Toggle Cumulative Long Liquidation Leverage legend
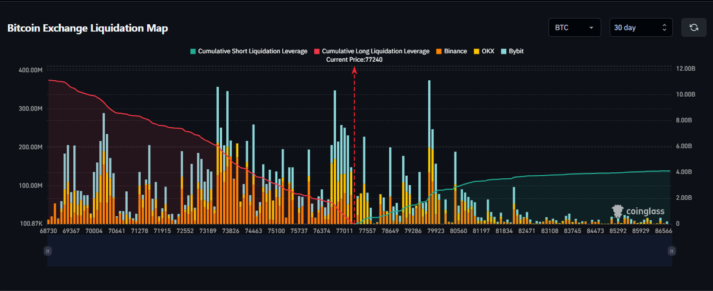This screenshot has height=291, width=713. point(372,52)
